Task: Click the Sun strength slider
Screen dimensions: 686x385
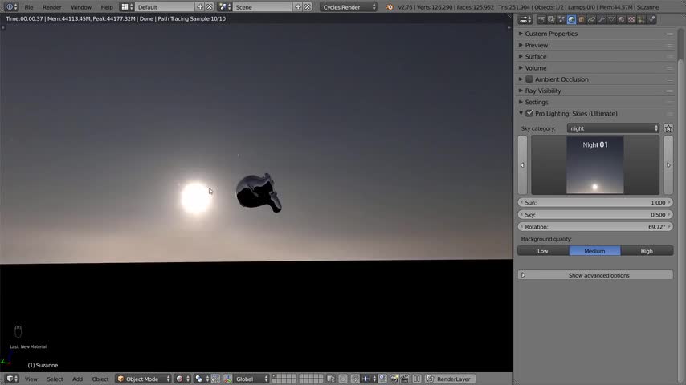Action: coord(595,203)
